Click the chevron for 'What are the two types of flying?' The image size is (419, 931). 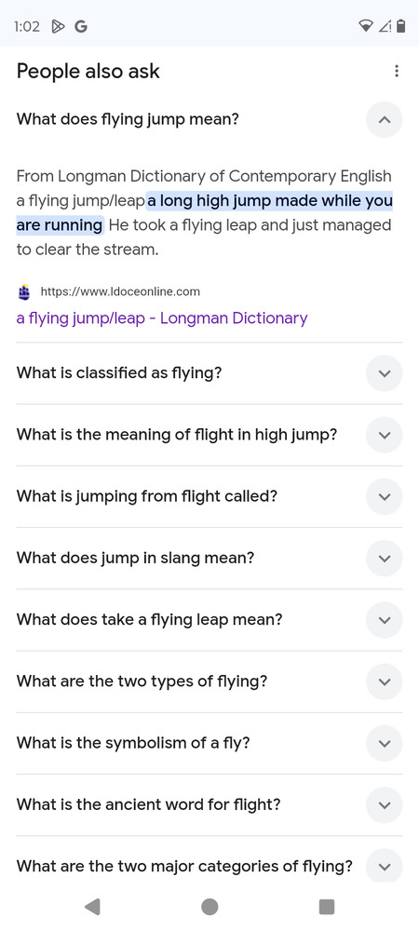[384, 682]
